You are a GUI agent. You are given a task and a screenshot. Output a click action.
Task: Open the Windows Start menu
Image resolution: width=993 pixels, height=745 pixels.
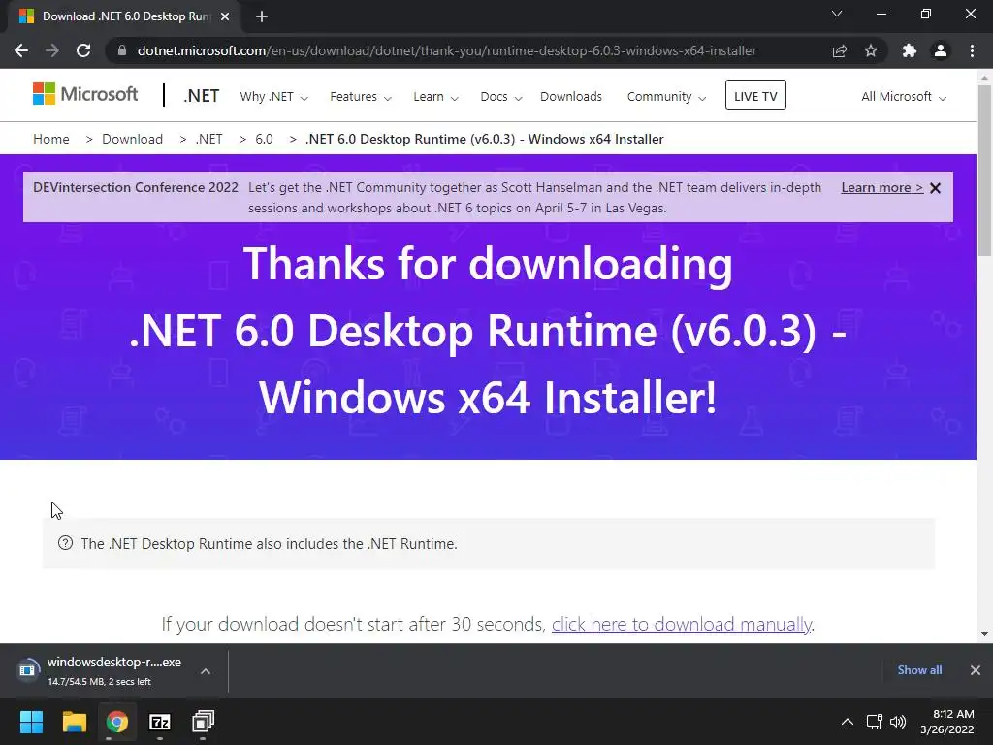coord(31,722)
